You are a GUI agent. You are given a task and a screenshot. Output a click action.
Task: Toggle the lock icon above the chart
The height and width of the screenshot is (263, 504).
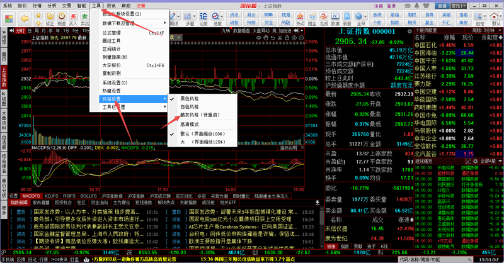[287, 38]
